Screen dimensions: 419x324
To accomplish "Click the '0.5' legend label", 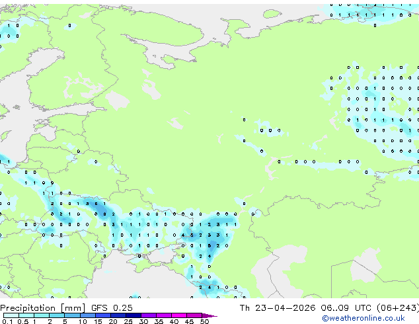I will (22, 321).
